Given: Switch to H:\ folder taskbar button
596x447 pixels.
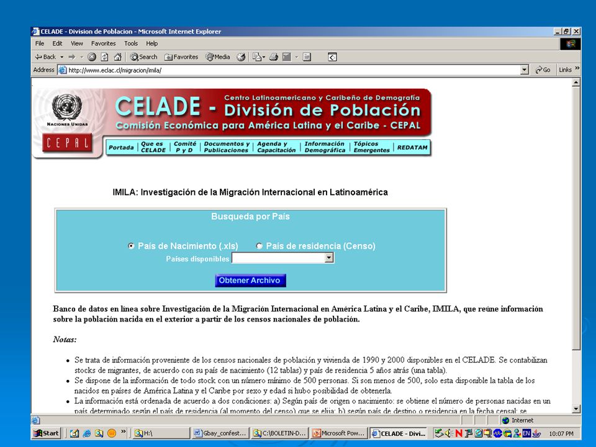Looking at the screenshot, I should pyautogui.click(x=161, y=433).
